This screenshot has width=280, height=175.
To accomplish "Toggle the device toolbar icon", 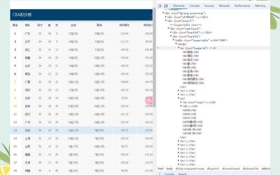I will (x=166, y=6).
